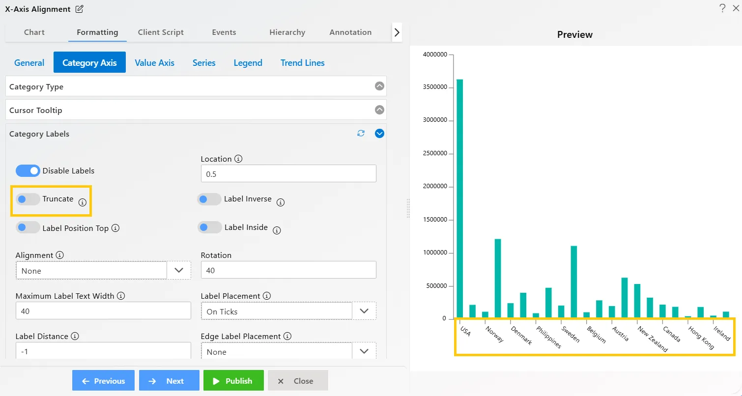This screenshot has height=396, width=742.
Task: Switch to the Client Script tab
Action: point(161,32)
